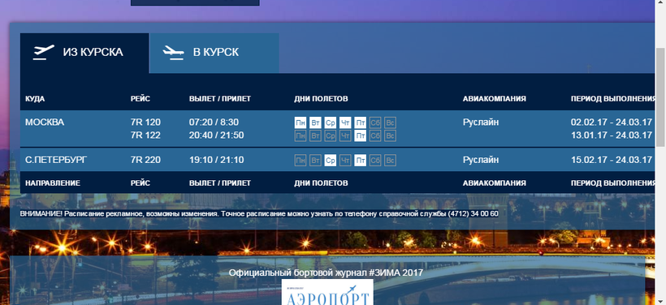Viewport: 666px width, 305px height.
Task: Click Пт day box for flight 7R 122
Action: pos(360,135)
